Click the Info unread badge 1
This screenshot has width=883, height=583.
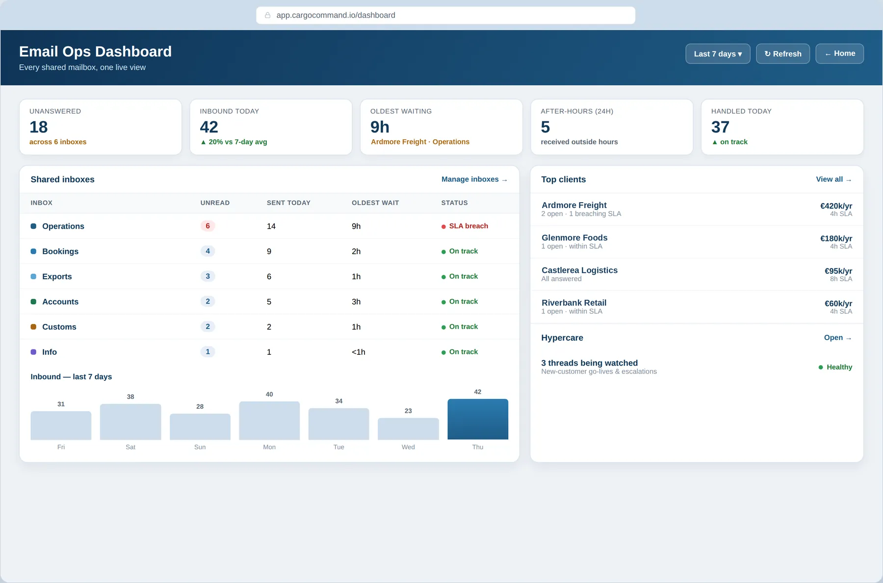coord(208,351)
